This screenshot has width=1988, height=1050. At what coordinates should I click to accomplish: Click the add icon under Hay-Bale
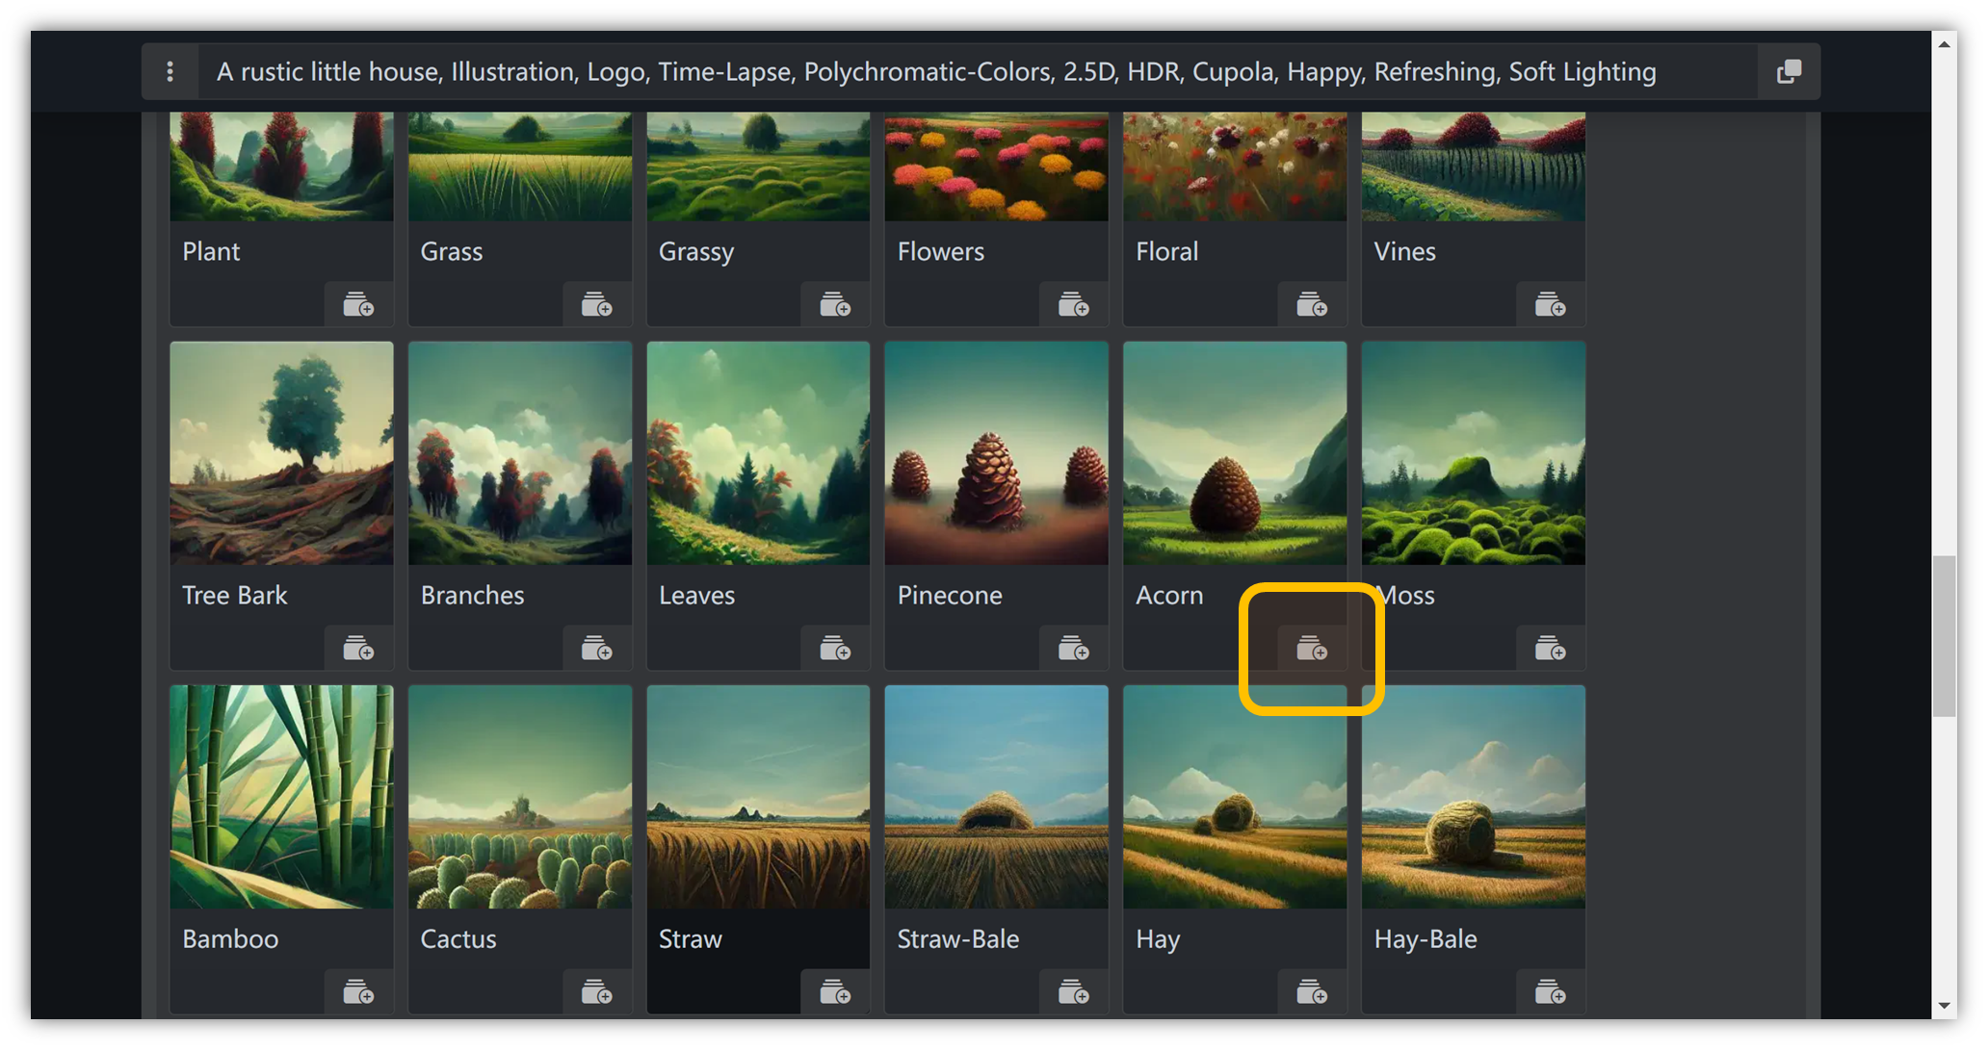(x=1550, y=992)
